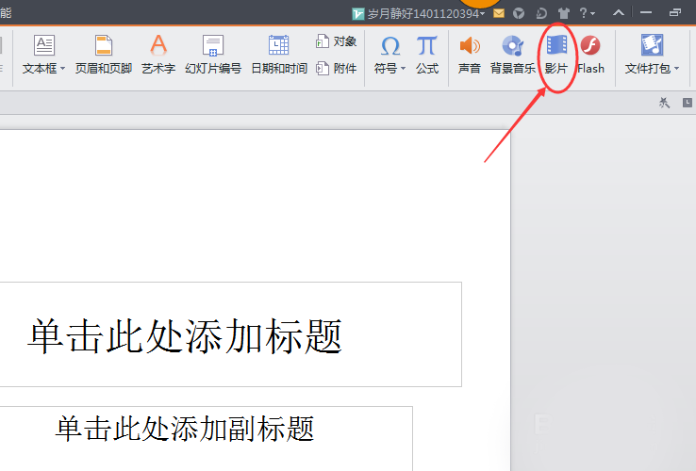Insert date and time (日期和时间)

(x=279, y=54)
